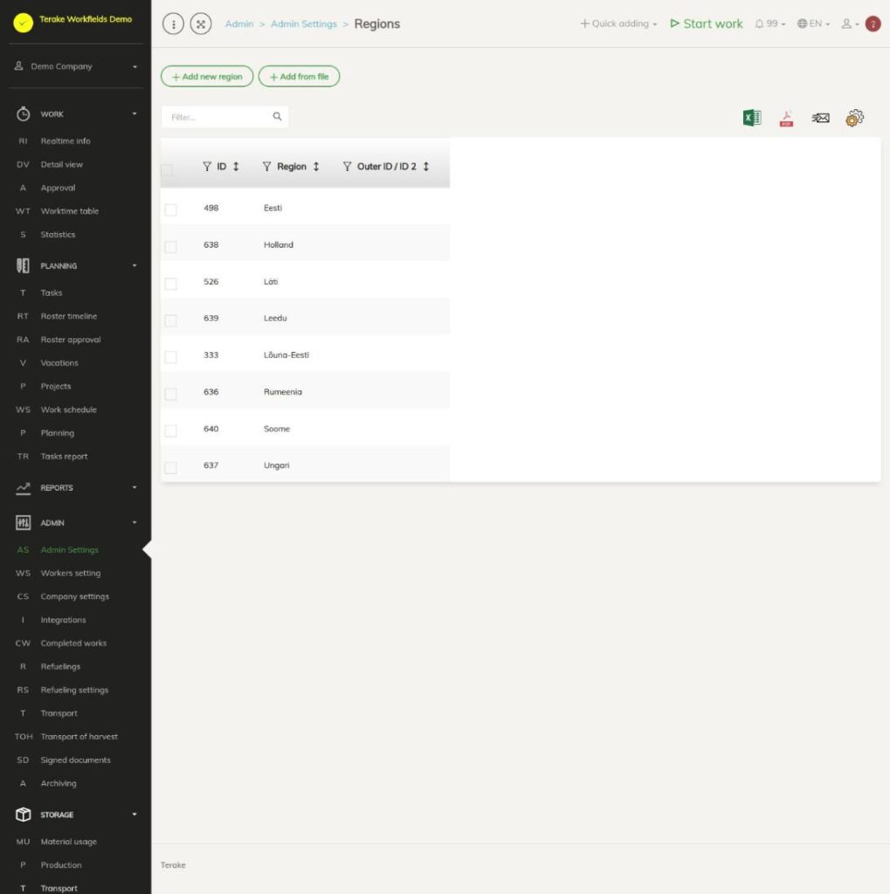Click the Start work button

click(707, 24)
